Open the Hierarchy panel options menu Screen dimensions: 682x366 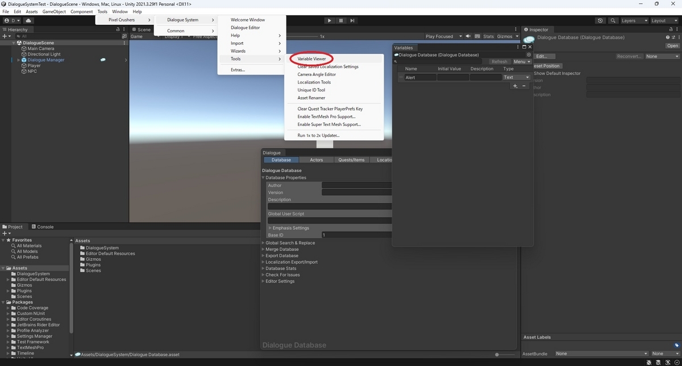click(x=124, y=30)
